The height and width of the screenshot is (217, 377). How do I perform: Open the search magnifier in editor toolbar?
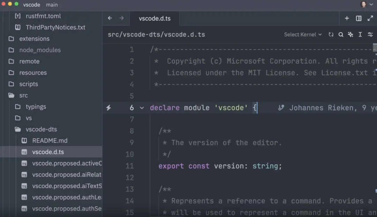click(x=341, y=34)
